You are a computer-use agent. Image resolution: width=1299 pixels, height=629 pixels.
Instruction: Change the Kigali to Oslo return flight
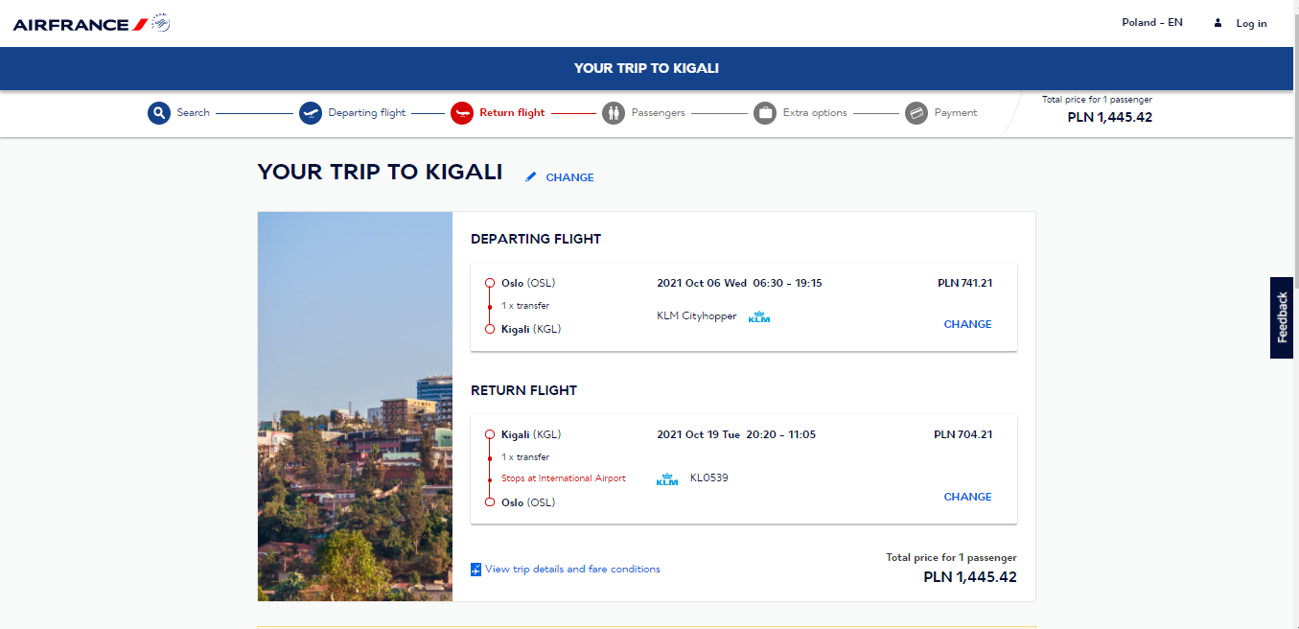click(967, 497)
